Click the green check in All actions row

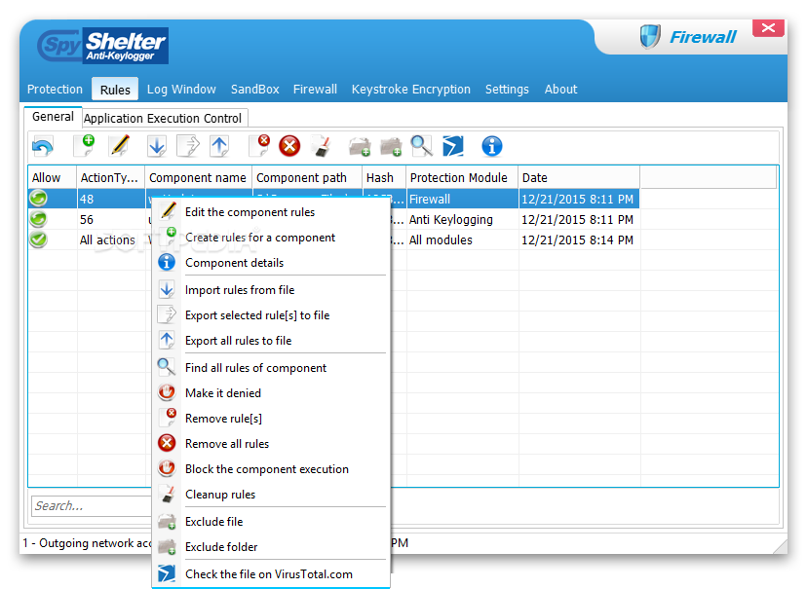point(39,239)
